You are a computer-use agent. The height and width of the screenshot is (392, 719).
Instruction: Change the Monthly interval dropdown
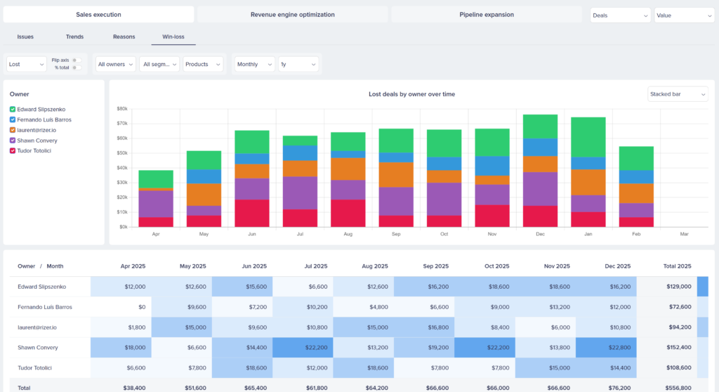coord(254,65)
